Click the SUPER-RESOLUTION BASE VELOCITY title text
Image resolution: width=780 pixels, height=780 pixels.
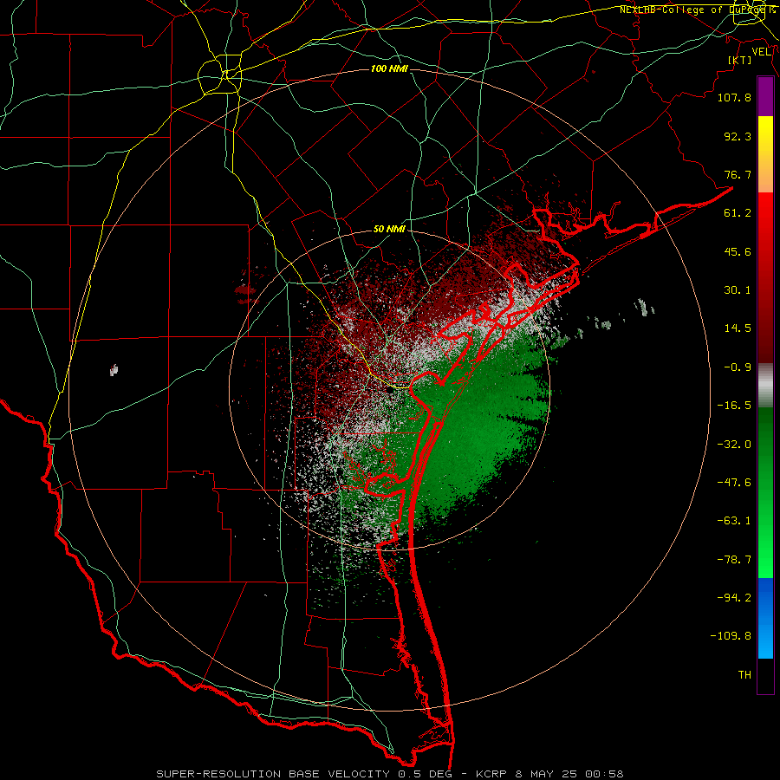tap(273, 774)
